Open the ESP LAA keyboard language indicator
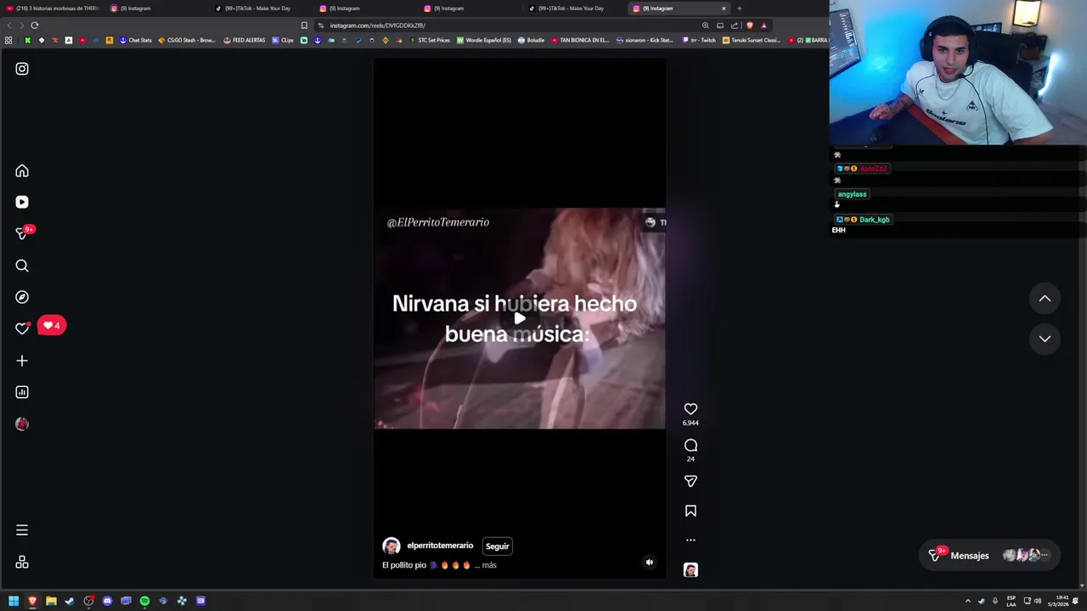 (1011, 601)
